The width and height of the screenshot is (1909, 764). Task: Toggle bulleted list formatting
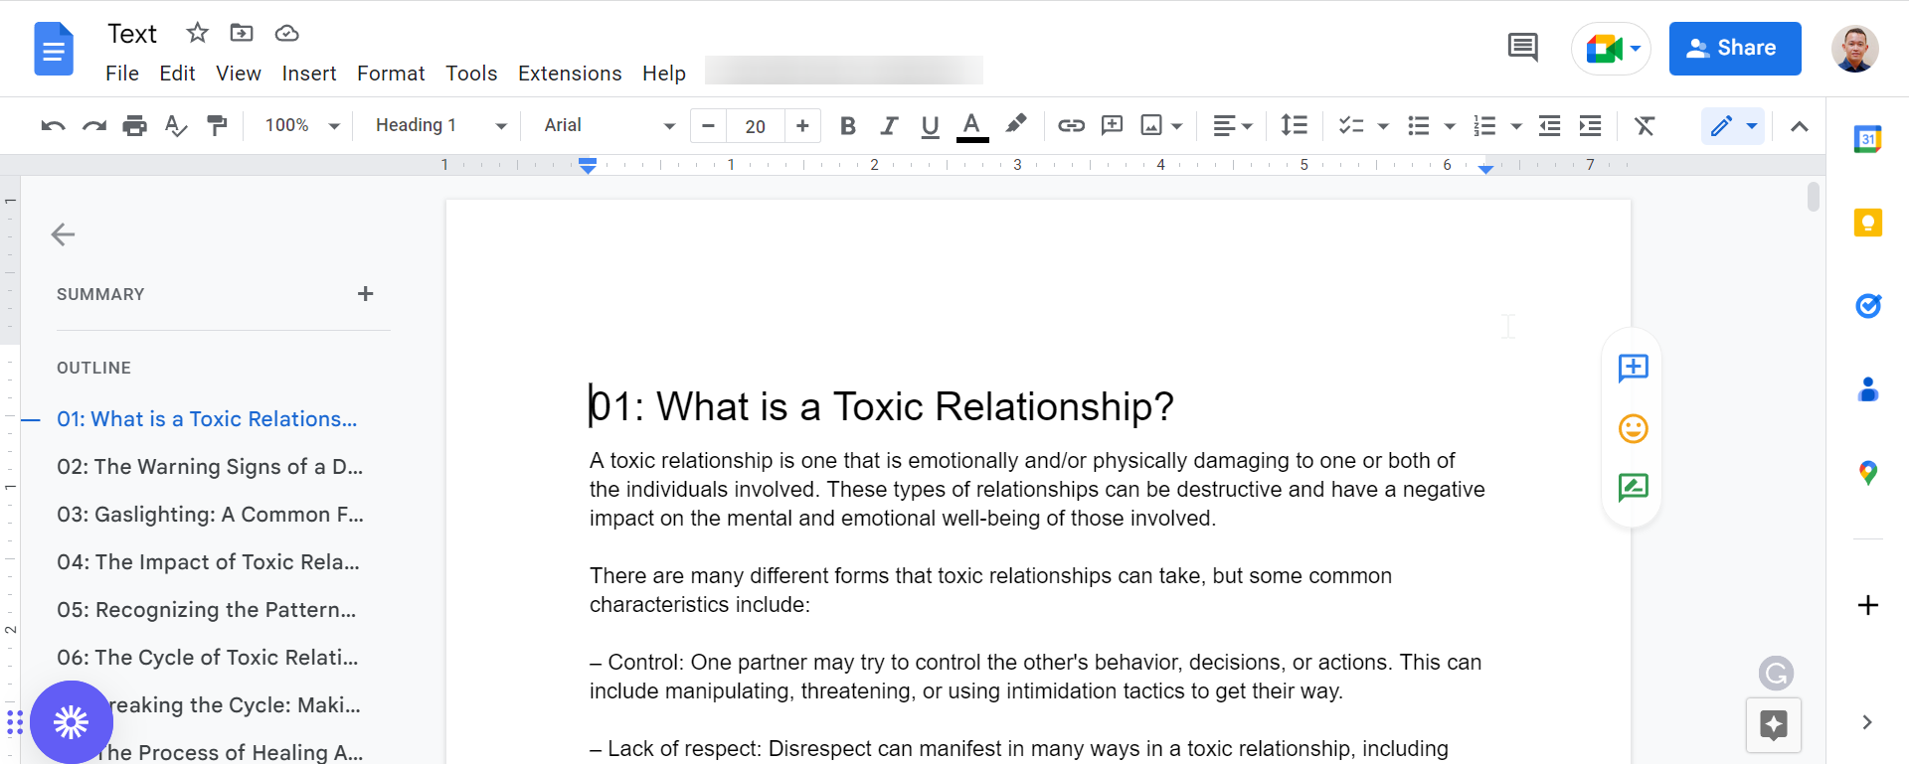click(x=1419, y=125)
